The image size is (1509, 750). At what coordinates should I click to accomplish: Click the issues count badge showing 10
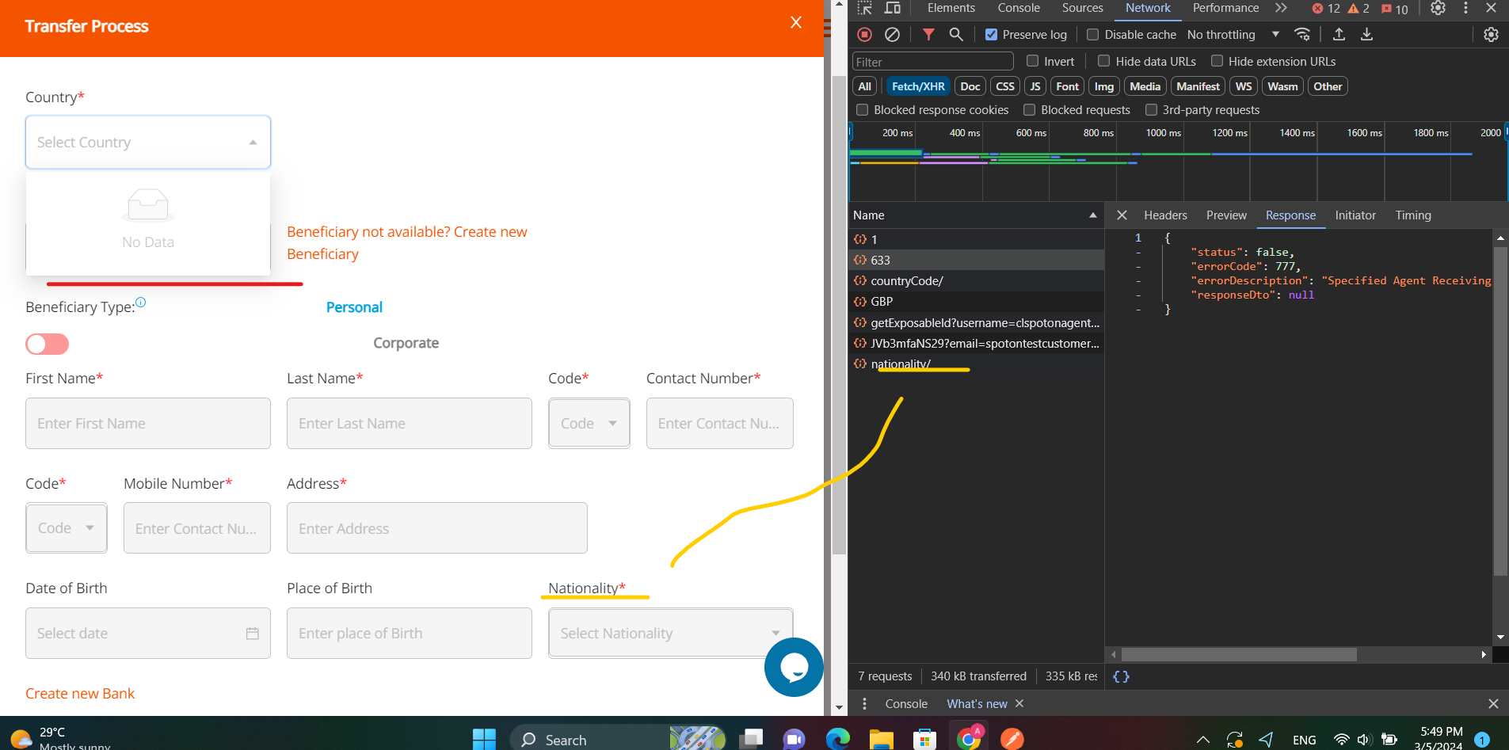[x=1395, y=9]
